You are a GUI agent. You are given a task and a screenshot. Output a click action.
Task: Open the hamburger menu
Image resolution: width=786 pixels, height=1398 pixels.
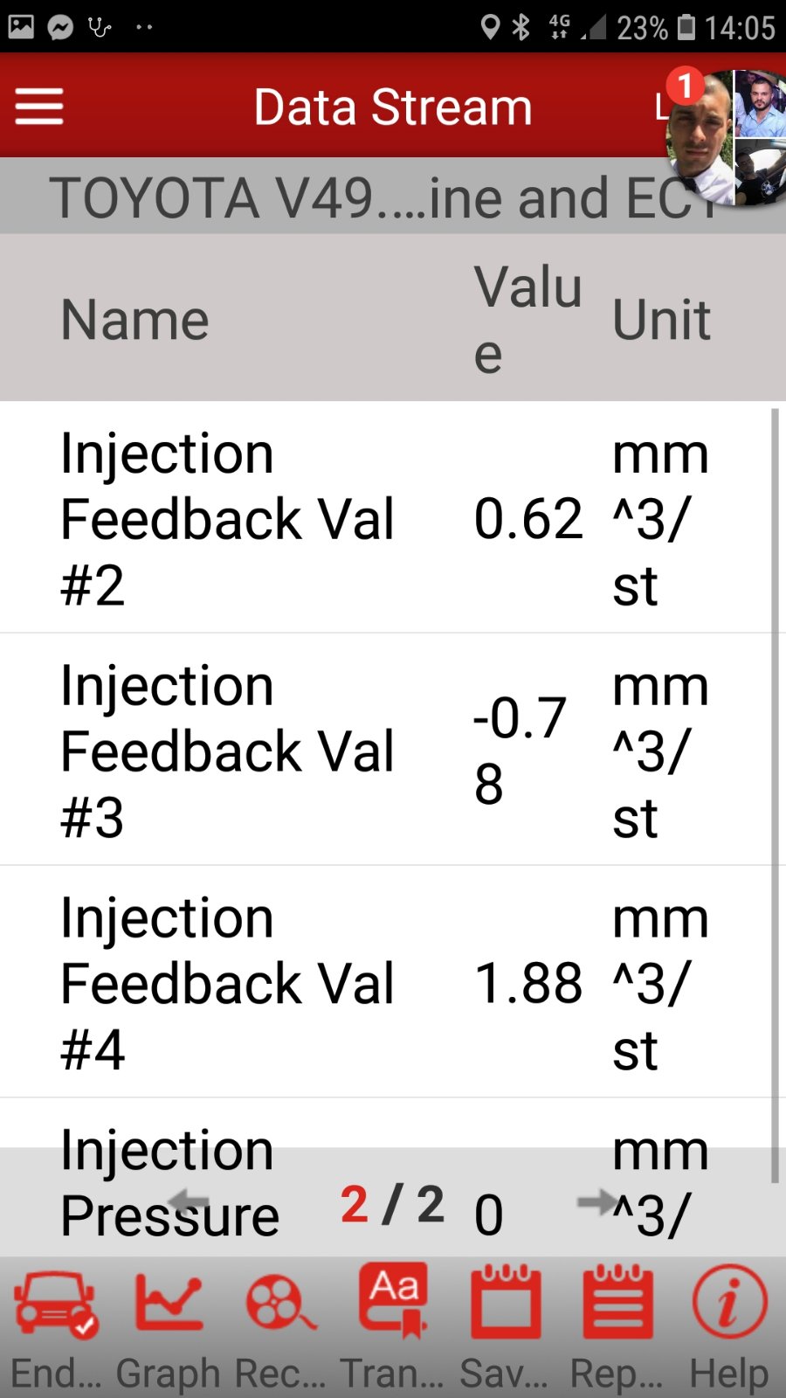(39, 107)
